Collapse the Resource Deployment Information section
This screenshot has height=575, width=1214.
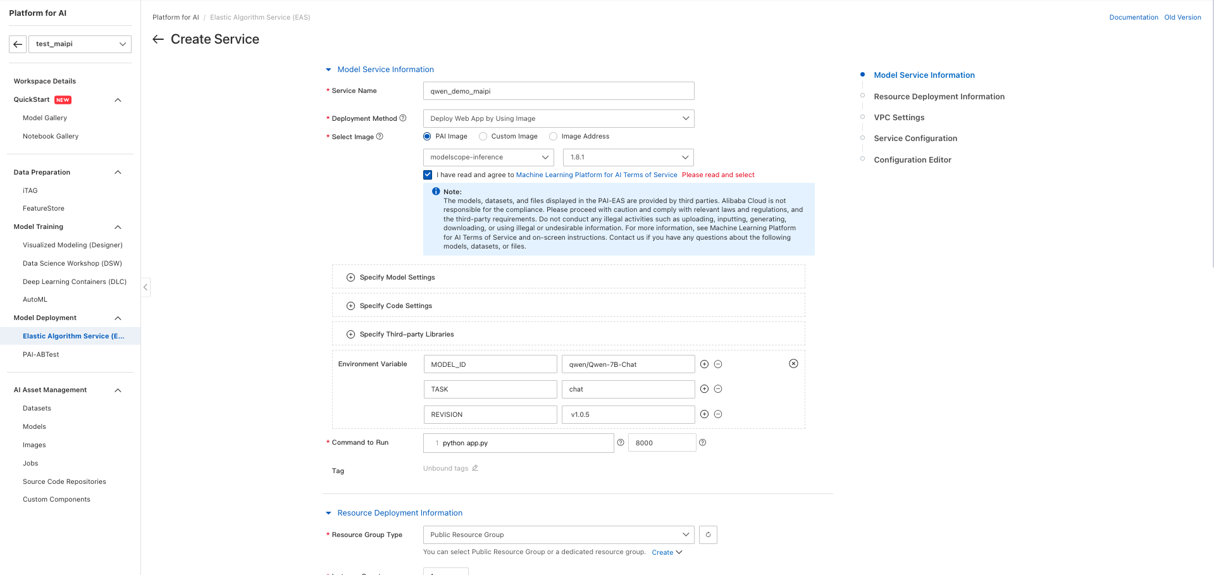[x=328, y=513]
